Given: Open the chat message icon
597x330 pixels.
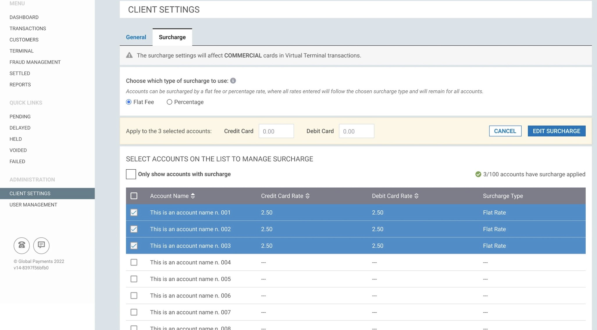Looking at the screenshot, I should click(x=41, y=245).
